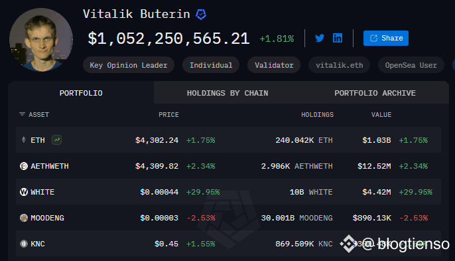Sort table by PRICE column
This screenshot has height=261, width=455.
point(168,115)
